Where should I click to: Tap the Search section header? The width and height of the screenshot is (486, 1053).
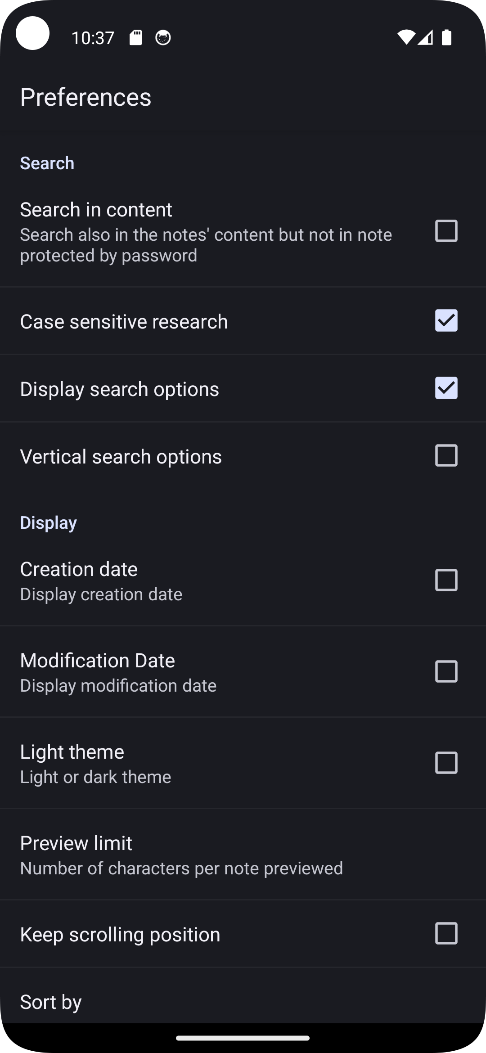pos(47,163)
